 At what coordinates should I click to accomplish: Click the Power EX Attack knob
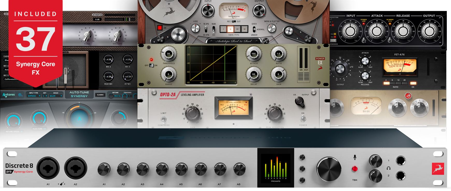click(254, 54)
